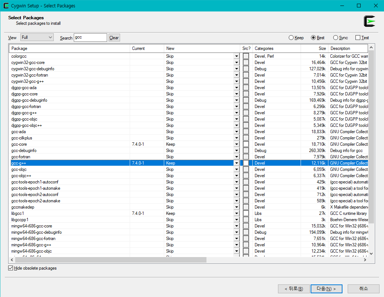Open version dropdown for gcc-g++
The height and width of the screenshot is (297, 384).
pos(236,163)
